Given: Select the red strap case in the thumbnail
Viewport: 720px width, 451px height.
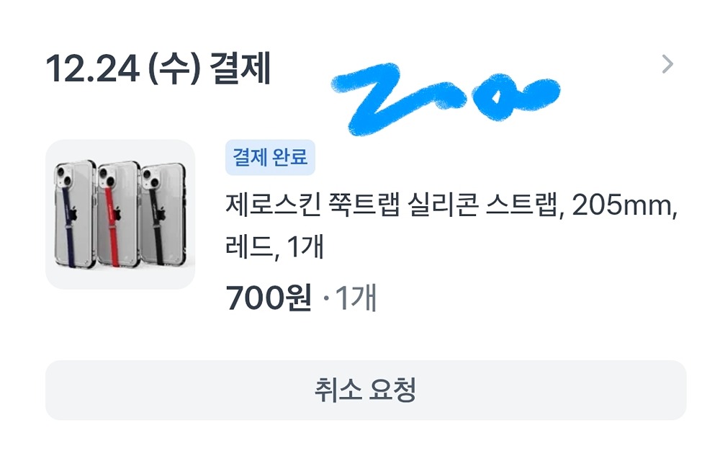Looking at the screenshot, I should tap(118, 213).
